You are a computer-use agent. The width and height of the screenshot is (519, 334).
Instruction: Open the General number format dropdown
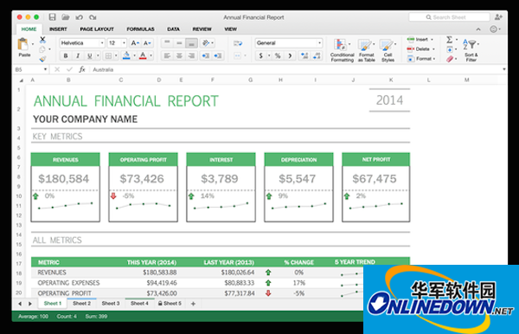(x=319, y=43)
